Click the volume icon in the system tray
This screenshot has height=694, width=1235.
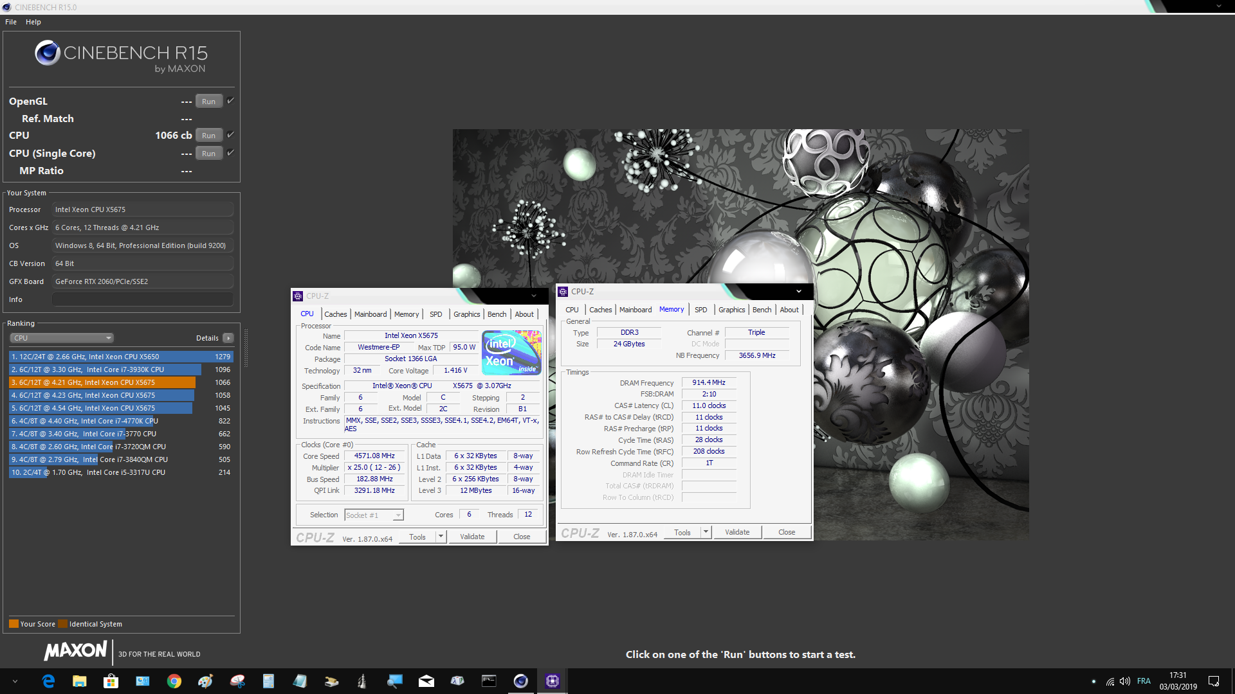tap(1125, 681)
